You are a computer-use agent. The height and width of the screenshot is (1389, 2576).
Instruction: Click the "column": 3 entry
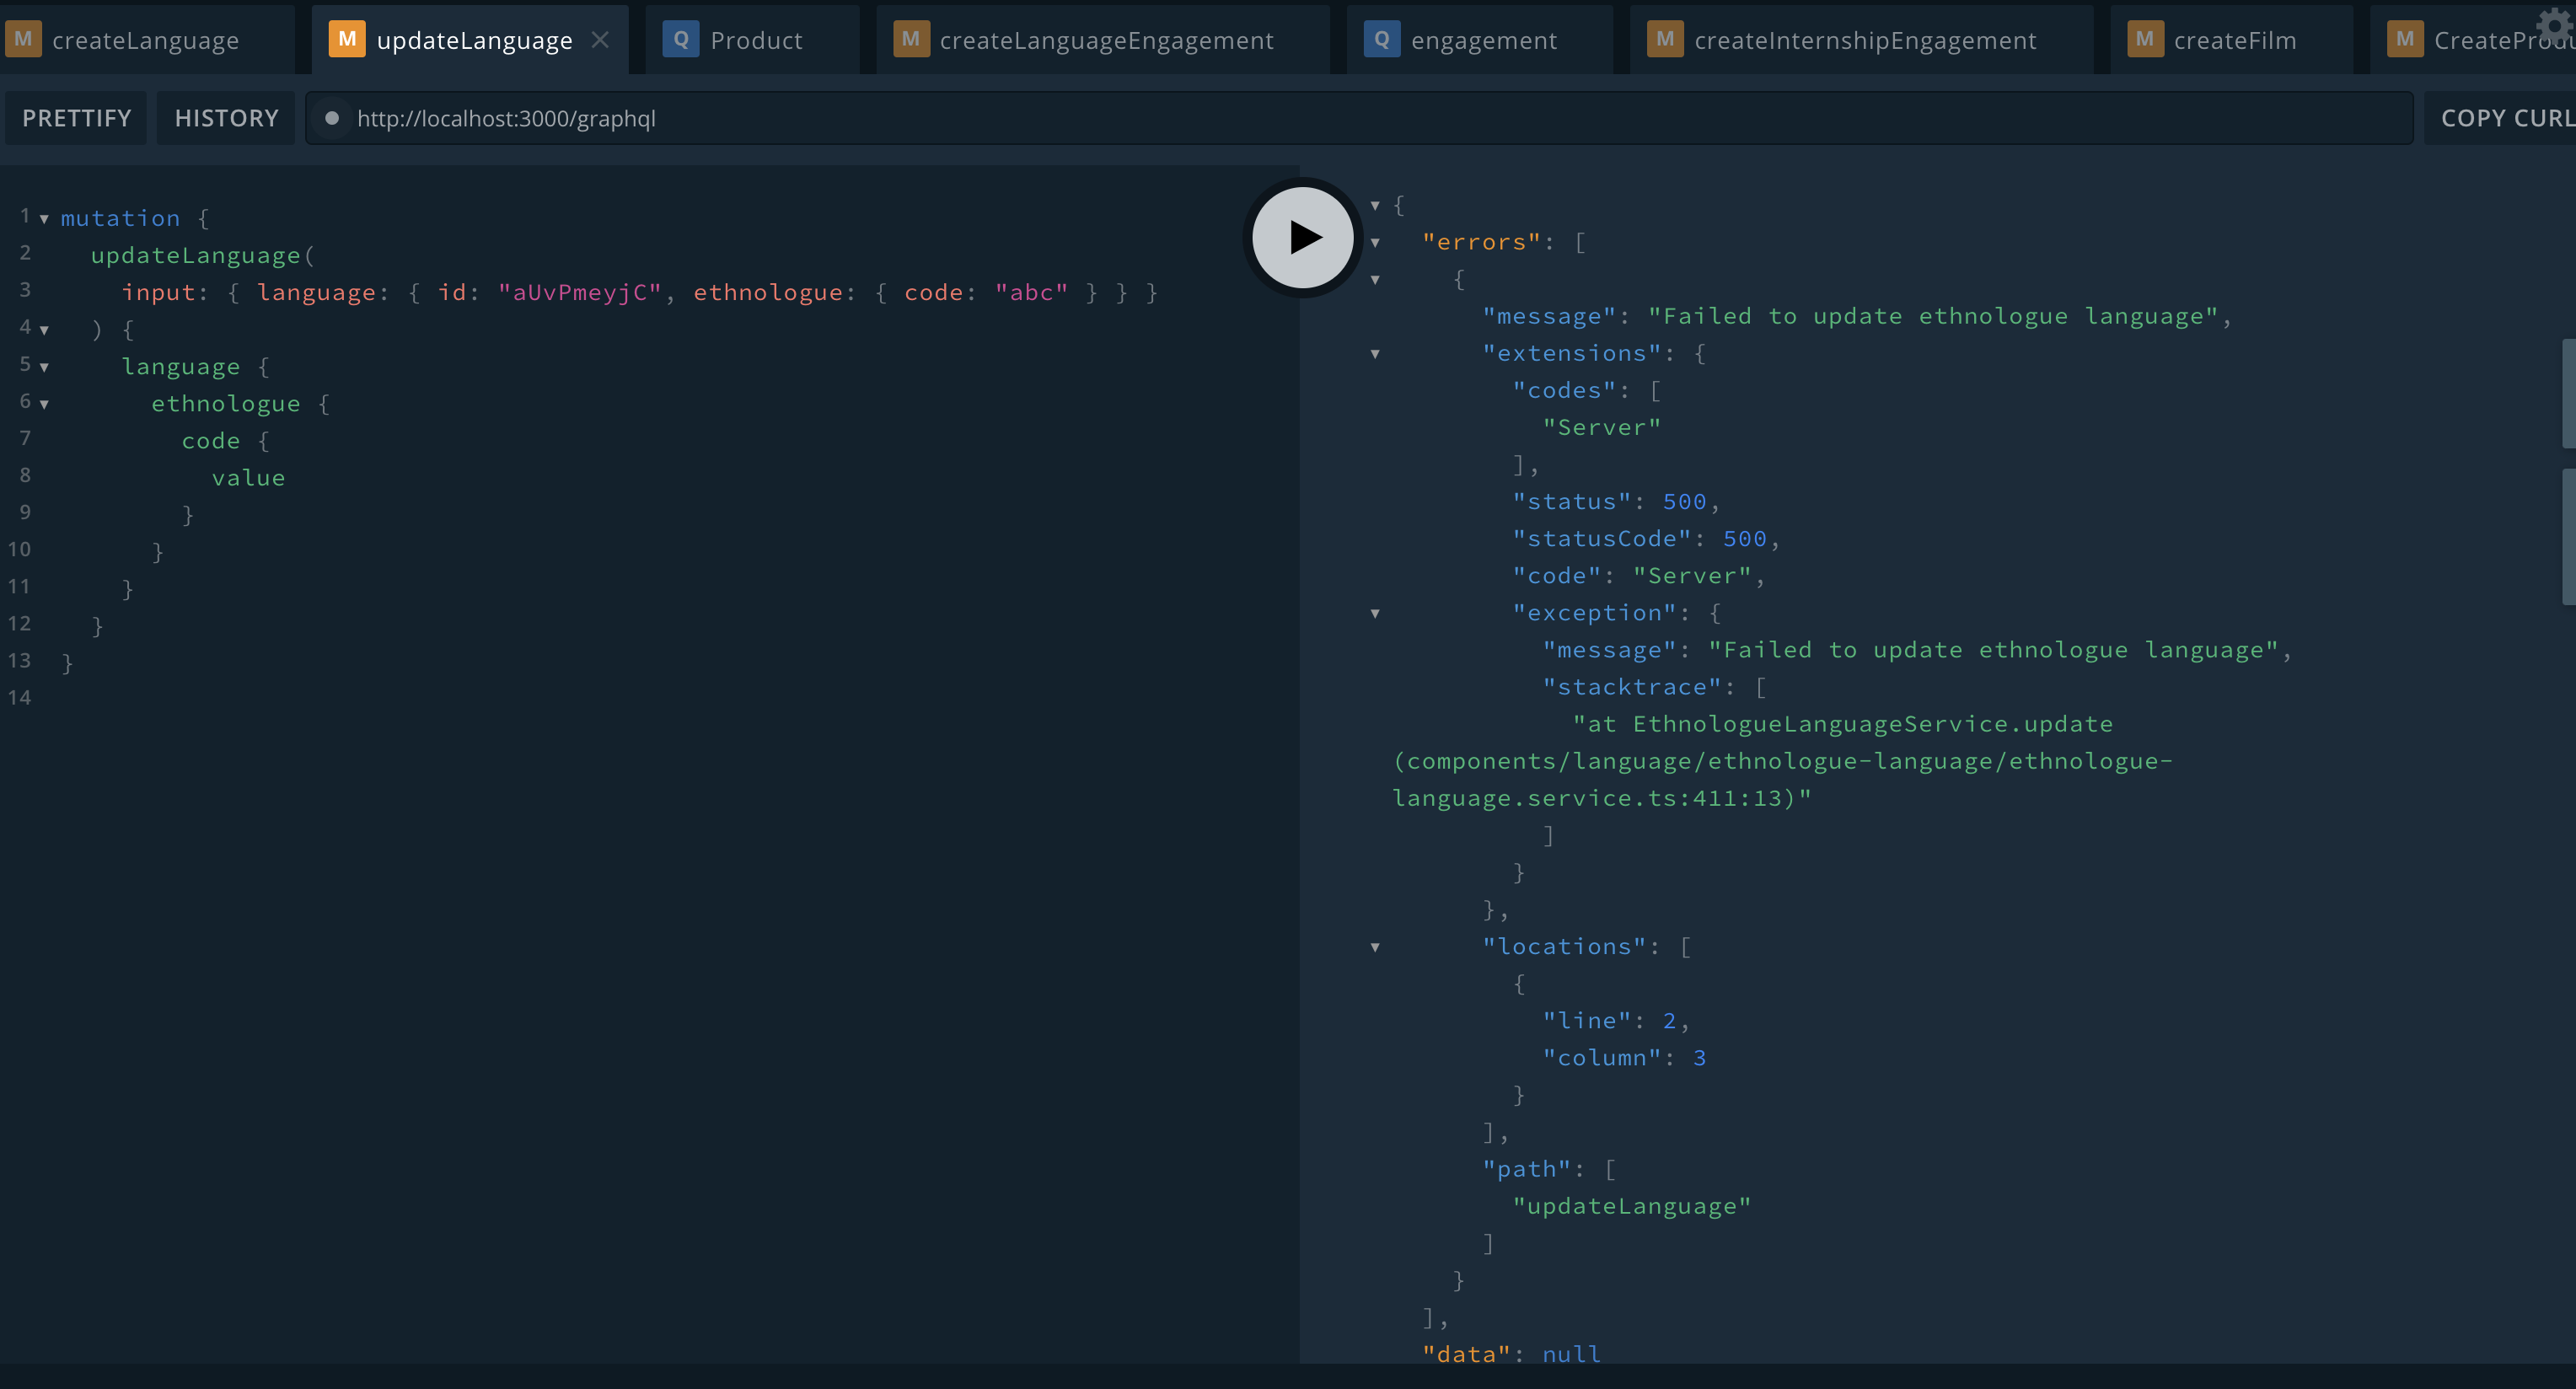tap(1624, 1058)
